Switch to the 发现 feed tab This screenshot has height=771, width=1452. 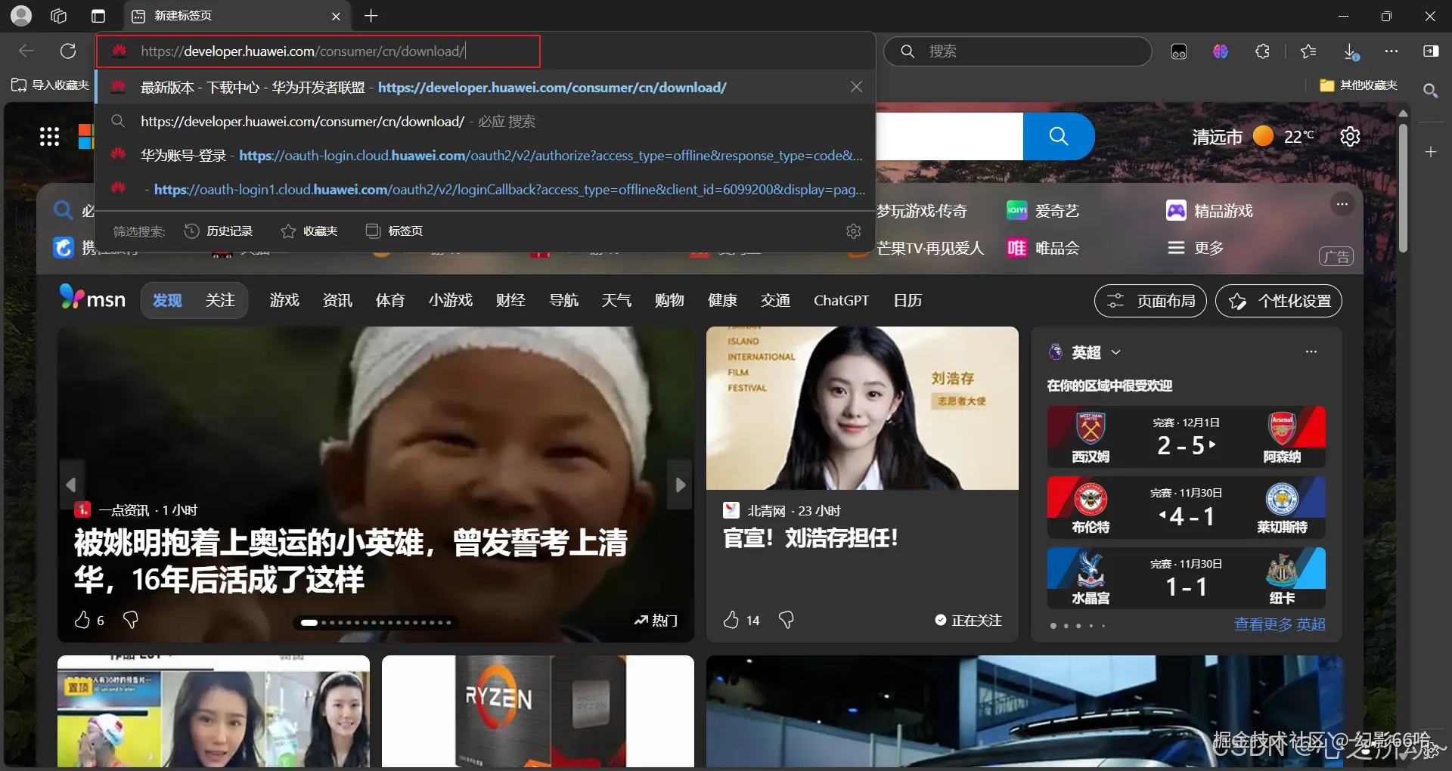167,301
